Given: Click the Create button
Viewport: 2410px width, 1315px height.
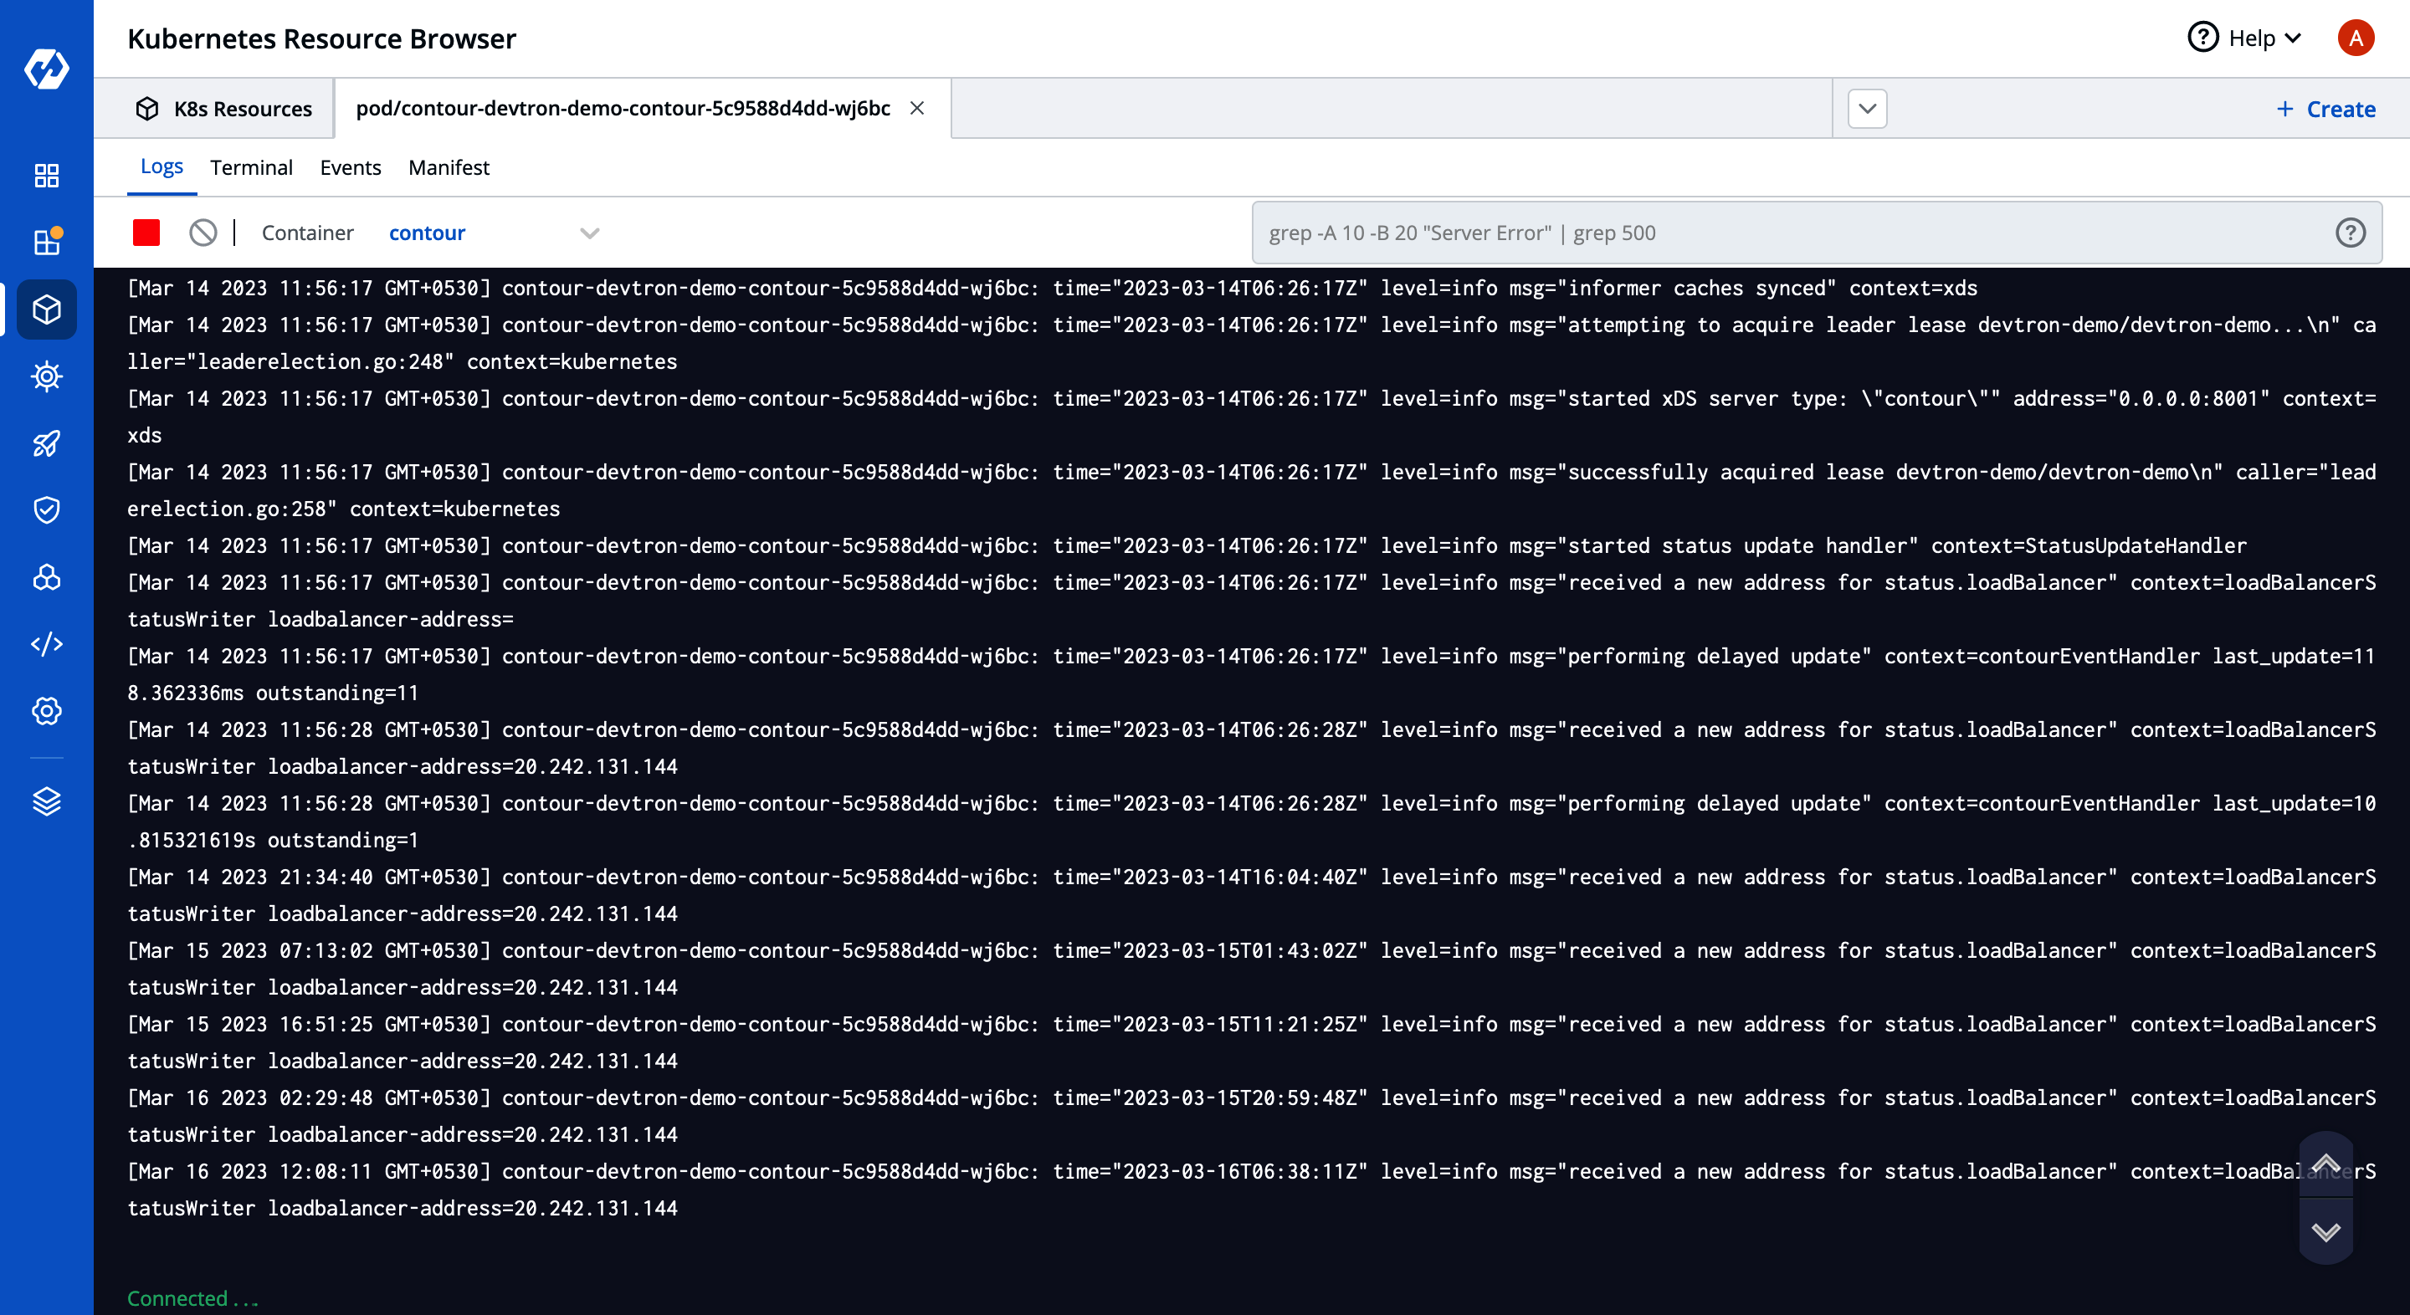Looking at the screenshot, I should 2325,109.
